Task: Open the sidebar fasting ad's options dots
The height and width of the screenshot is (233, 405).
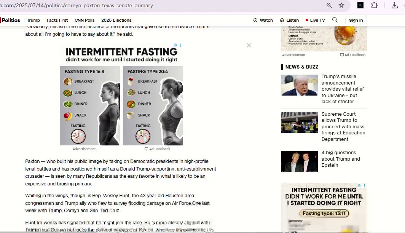Action: [x=364, y=185]
